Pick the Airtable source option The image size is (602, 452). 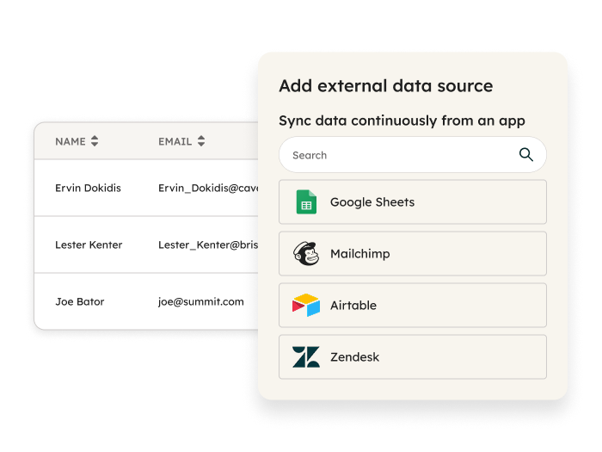413,306
